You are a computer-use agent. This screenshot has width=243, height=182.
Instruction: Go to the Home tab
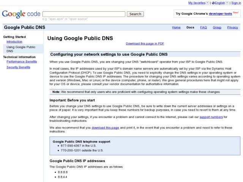pyautogui.click(x=176, y=27)
